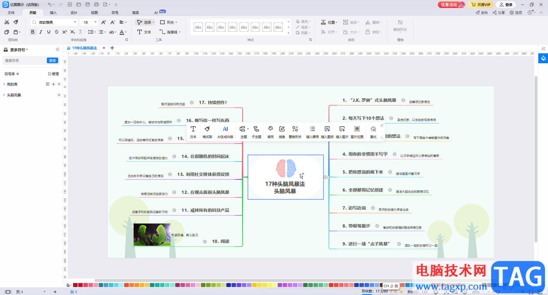
Task: Click the 搜索 button in symbol search
Action: 53,60
